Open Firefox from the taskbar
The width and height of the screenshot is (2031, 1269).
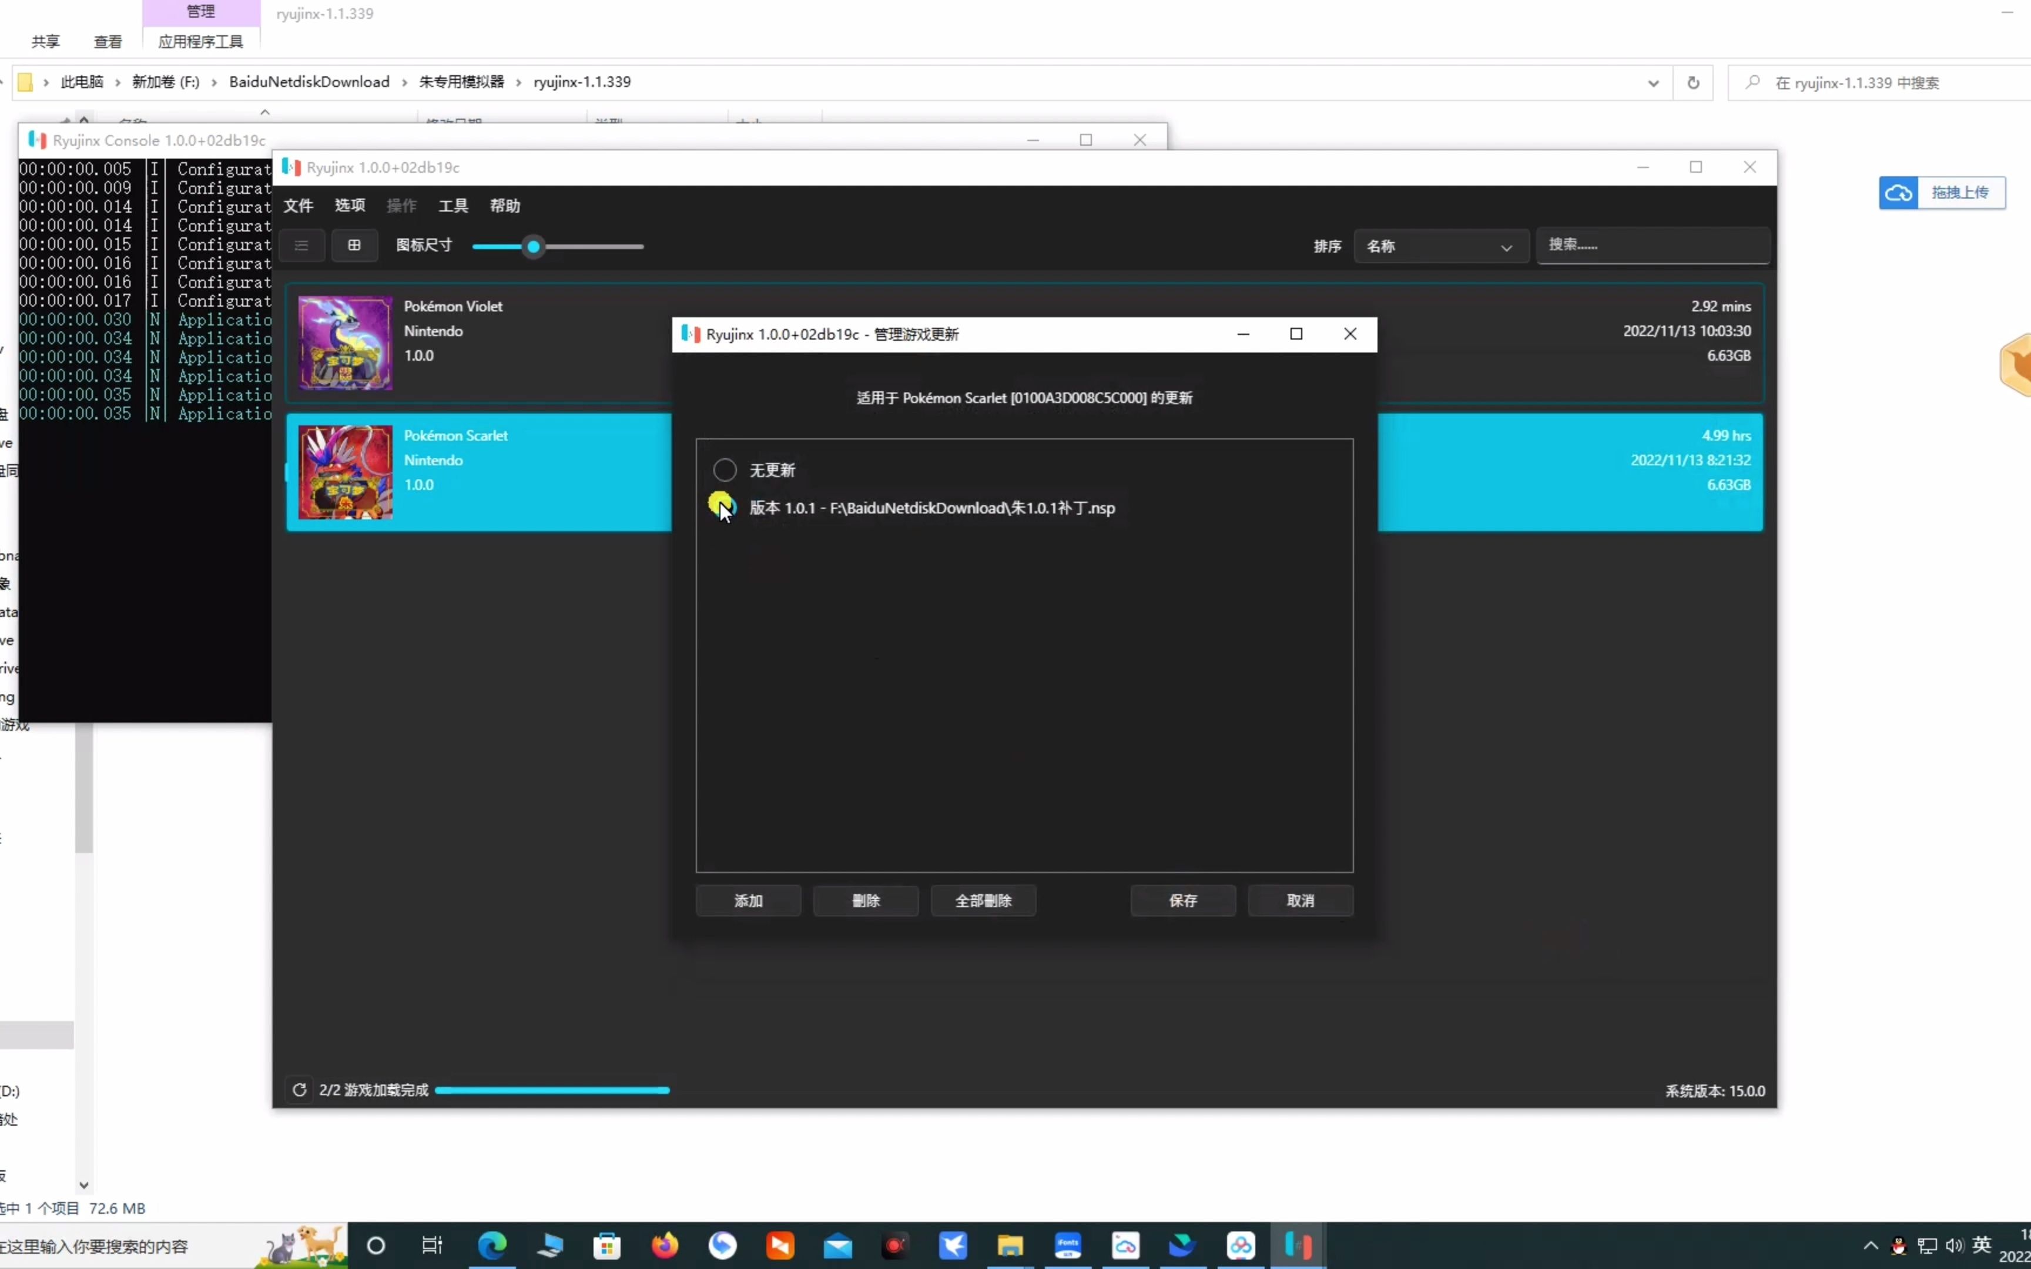tap(665, 1245)
